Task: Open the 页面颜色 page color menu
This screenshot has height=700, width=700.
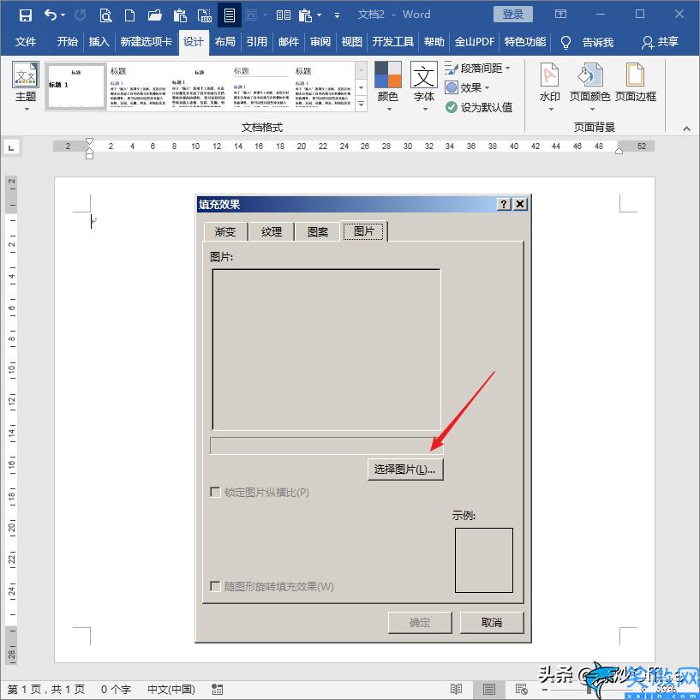Action: 589,87
